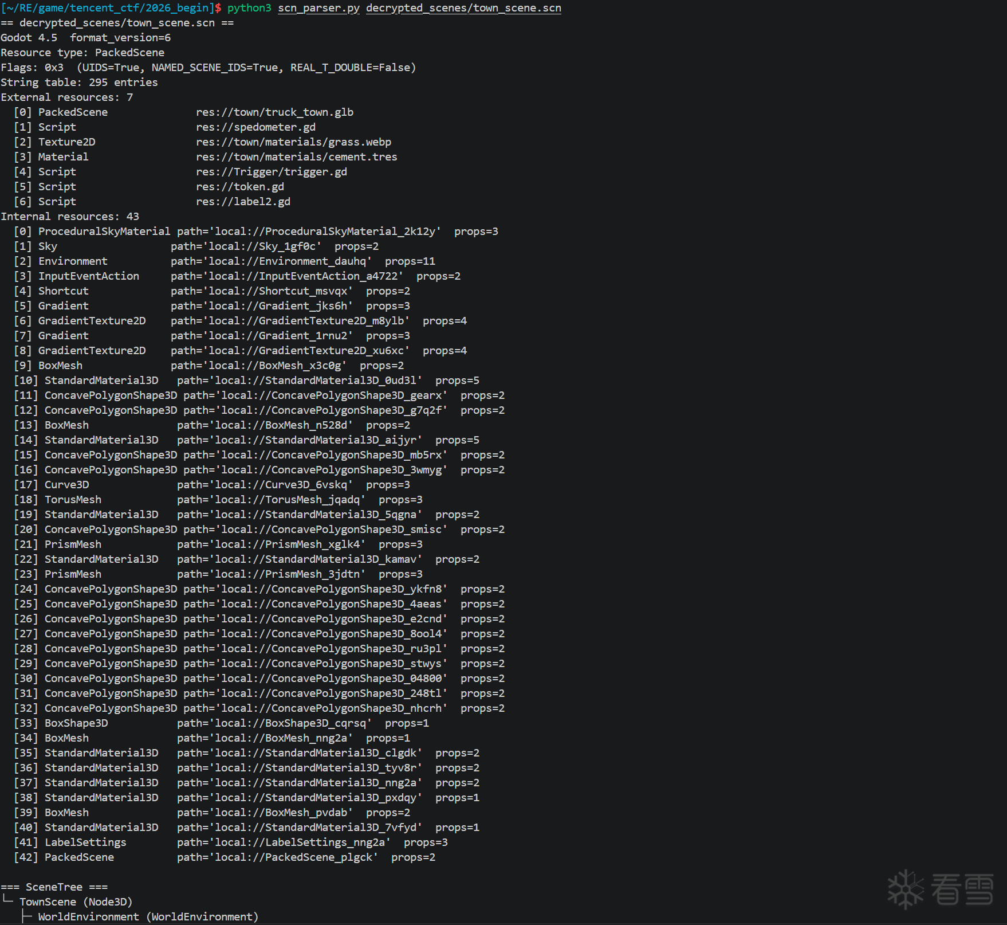Open the underlined decrypted_scenes/town_scene.scn path
The width and height of the screenshot is (1007, 925).
click(463, 8)
